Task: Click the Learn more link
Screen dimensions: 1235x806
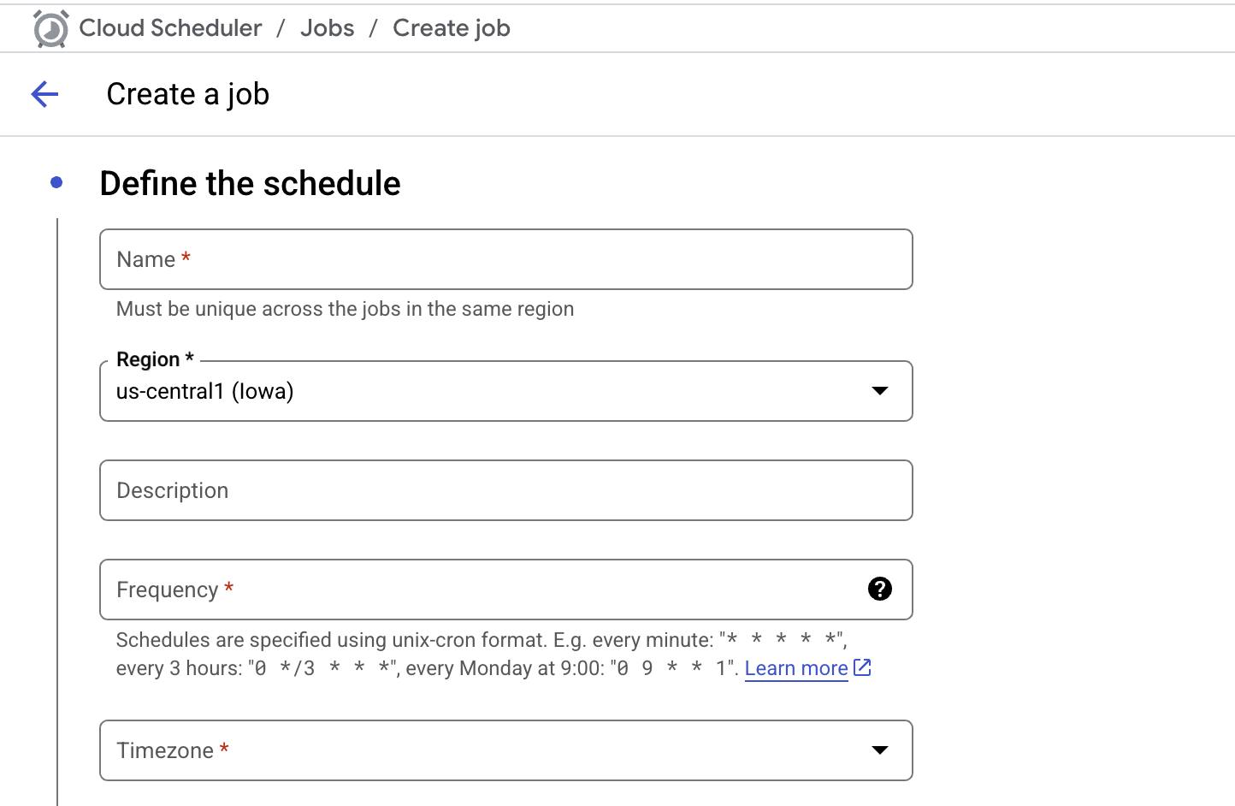Action: point(796,667)
